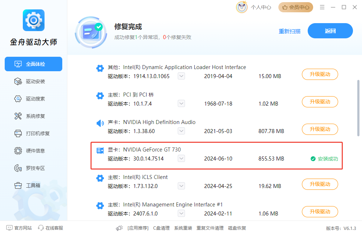
Task: Click the NVIDIA High Definition Audio speaker icon
Action: click(x=100, y=123)
